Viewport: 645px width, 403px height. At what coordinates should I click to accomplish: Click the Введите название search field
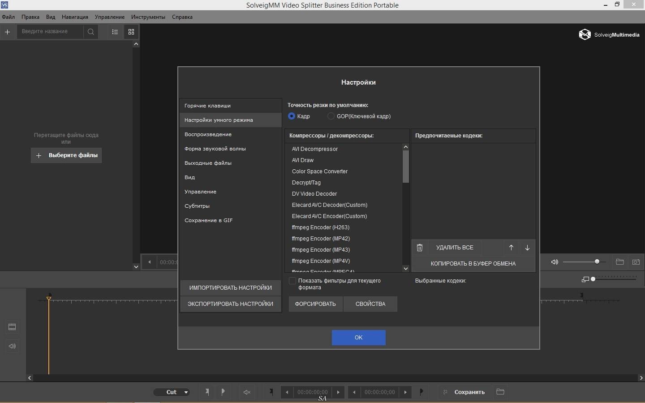coord(50,32)
